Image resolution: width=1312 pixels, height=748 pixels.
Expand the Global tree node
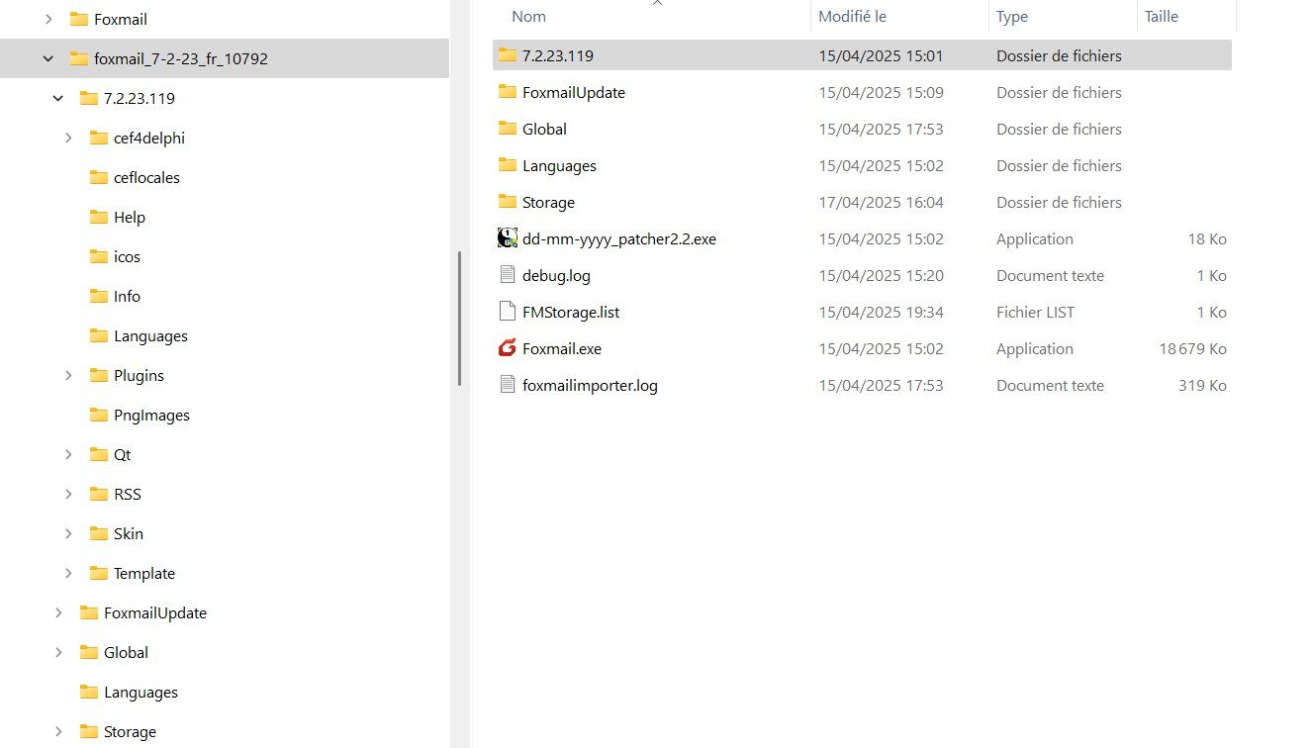tap(58, 652)
